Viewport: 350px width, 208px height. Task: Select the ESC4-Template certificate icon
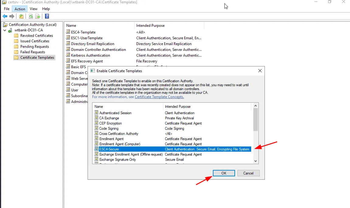pyautogui.click(x=68, y=32)
